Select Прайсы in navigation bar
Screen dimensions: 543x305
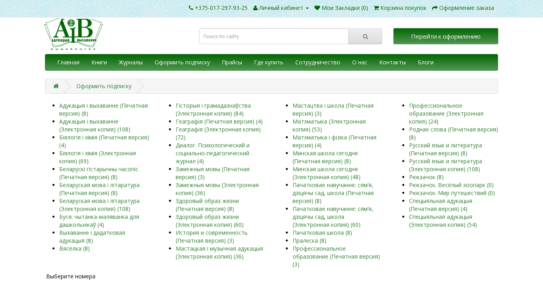click(232, 62)
